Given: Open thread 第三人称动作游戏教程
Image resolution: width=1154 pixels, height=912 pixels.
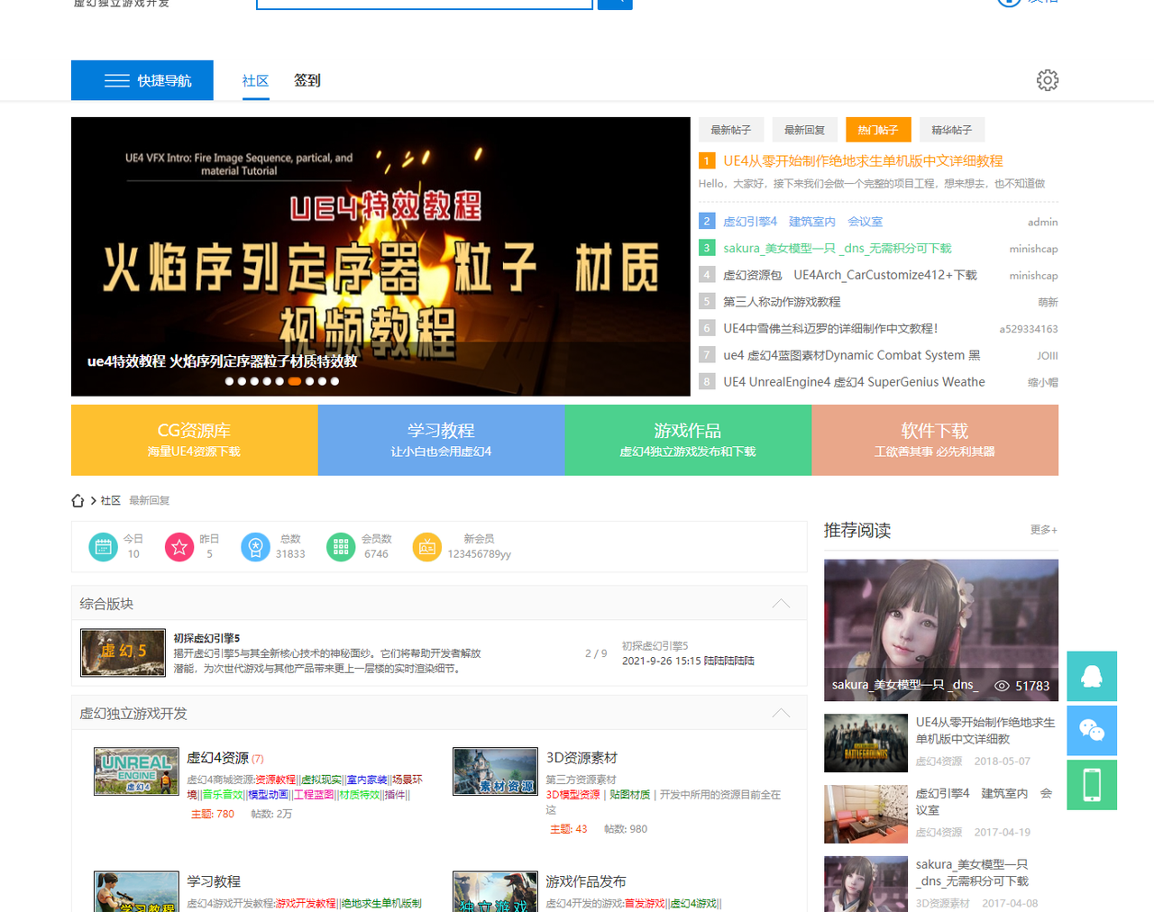Looking at the screenshot, I should coord(782,302).
